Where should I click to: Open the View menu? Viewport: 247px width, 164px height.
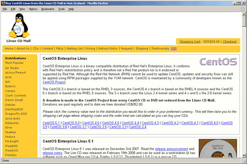coord(22,9)
